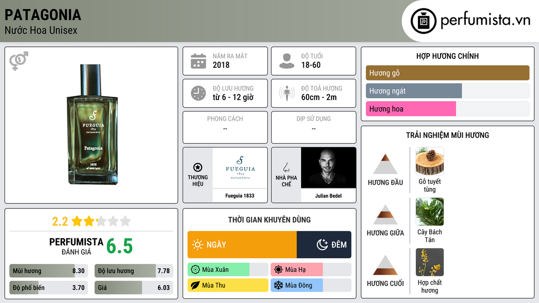Click the flower icon for Mùa Xuân
The width and height of the screenshot is (539, 303).
195,270
